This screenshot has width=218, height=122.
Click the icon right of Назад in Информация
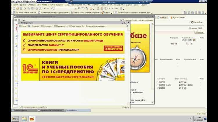[29, 26]
